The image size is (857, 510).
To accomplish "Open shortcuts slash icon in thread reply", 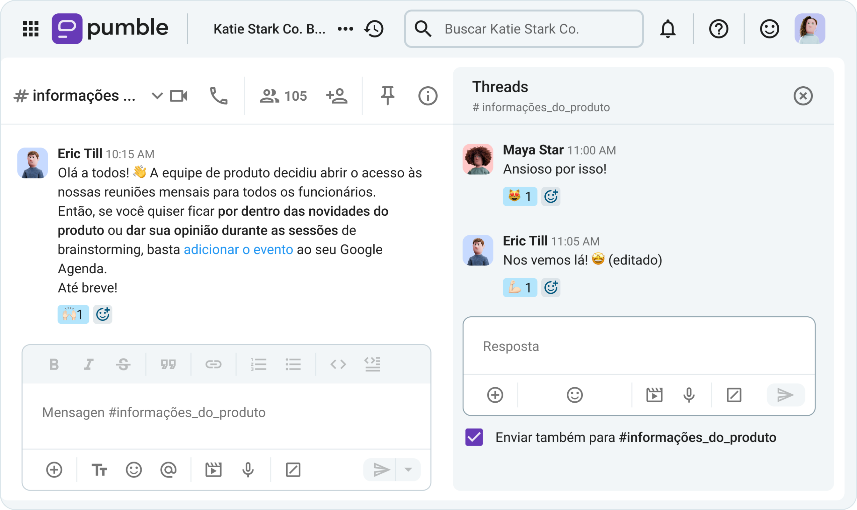I will [734, 395].
